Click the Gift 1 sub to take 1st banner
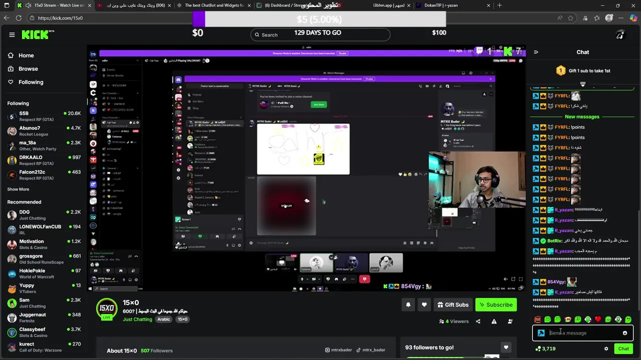Viewport: 641px width, 360px height. (582, 71)
